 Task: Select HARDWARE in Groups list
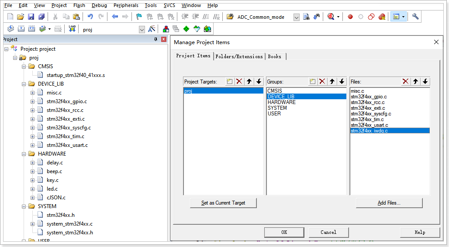(x=306, y=102)
